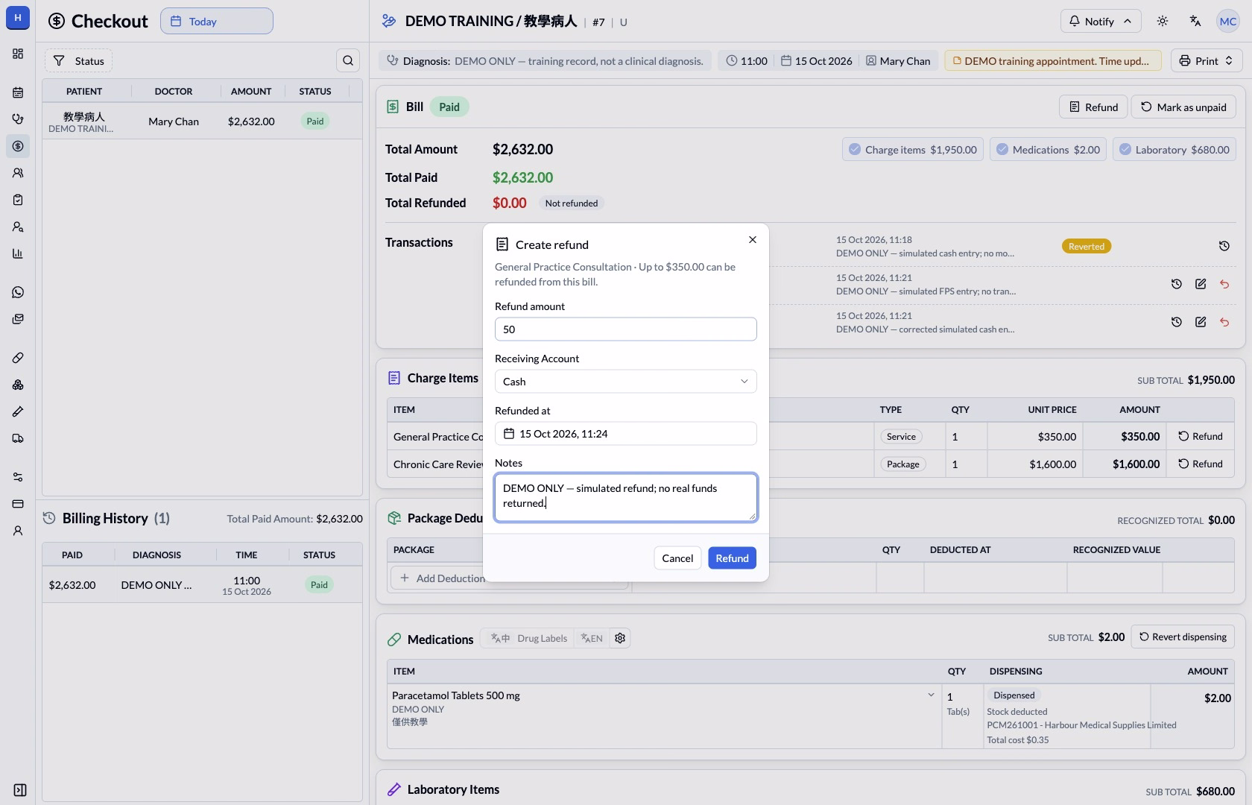1252x805 pixels.
Task: Click the Reverted status badge
Action: click(x=1086, y=246)
